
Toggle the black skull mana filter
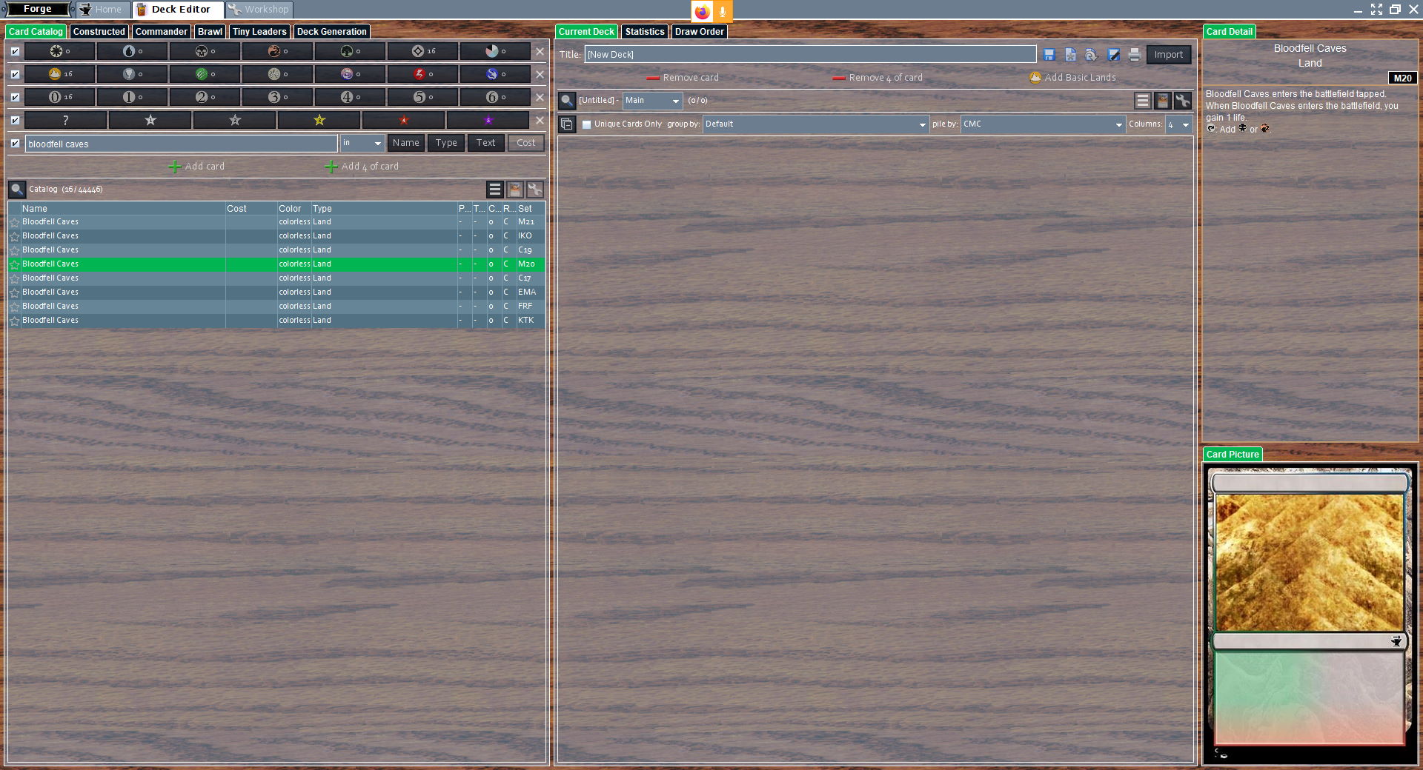[205, 51]
